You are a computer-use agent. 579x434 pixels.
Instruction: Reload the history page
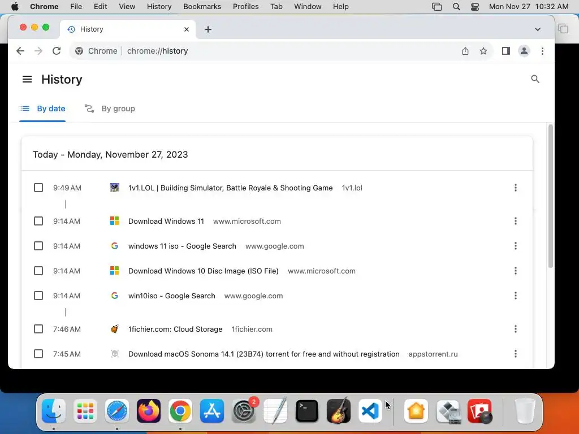57,51
